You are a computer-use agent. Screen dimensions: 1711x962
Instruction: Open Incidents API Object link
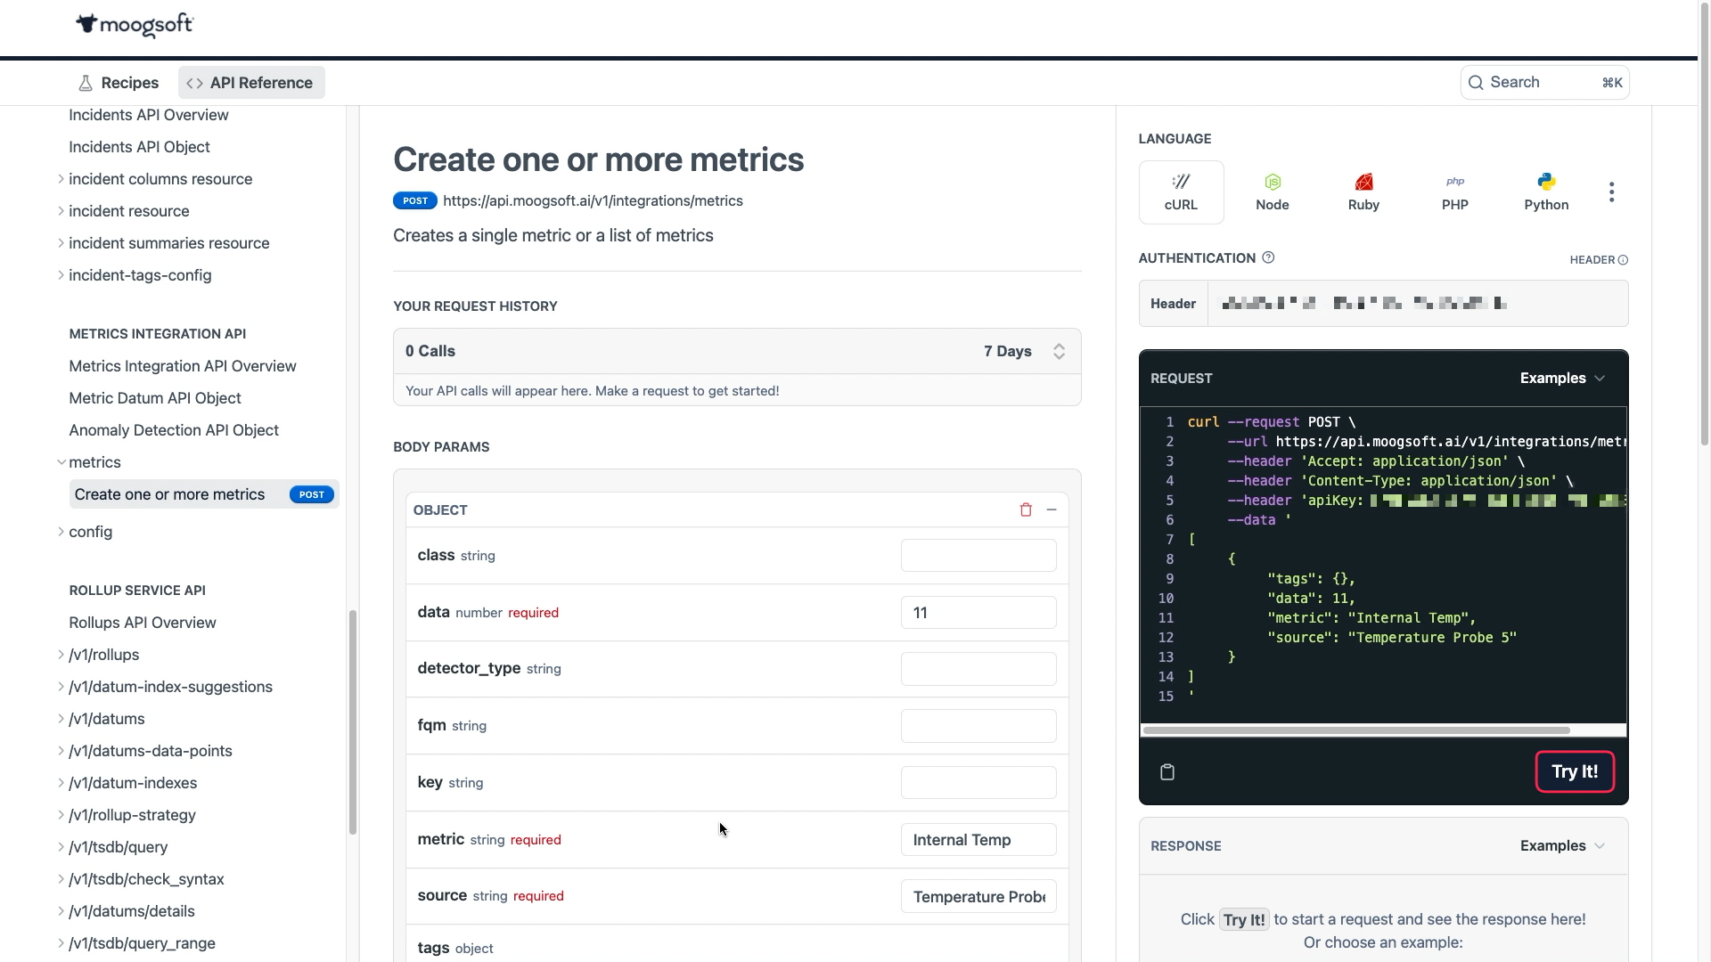click(139, 147)
